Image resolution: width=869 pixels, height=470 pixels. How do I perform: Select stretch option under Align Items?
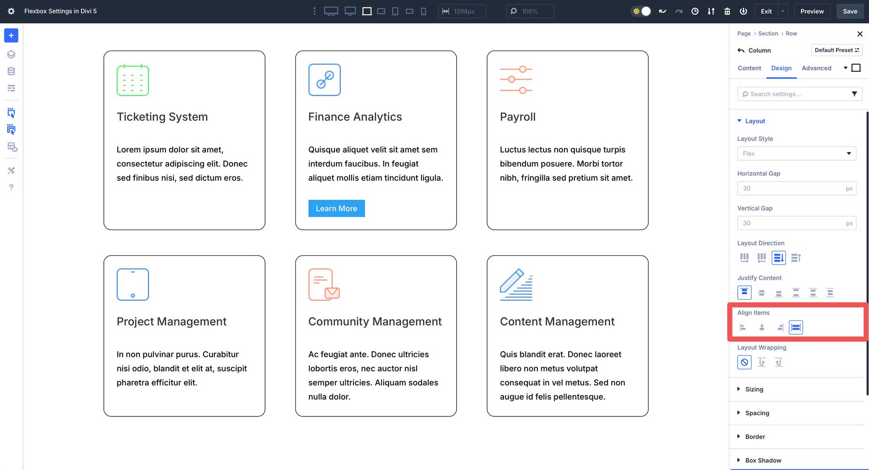pyautogui.click(x=796, y=328)
